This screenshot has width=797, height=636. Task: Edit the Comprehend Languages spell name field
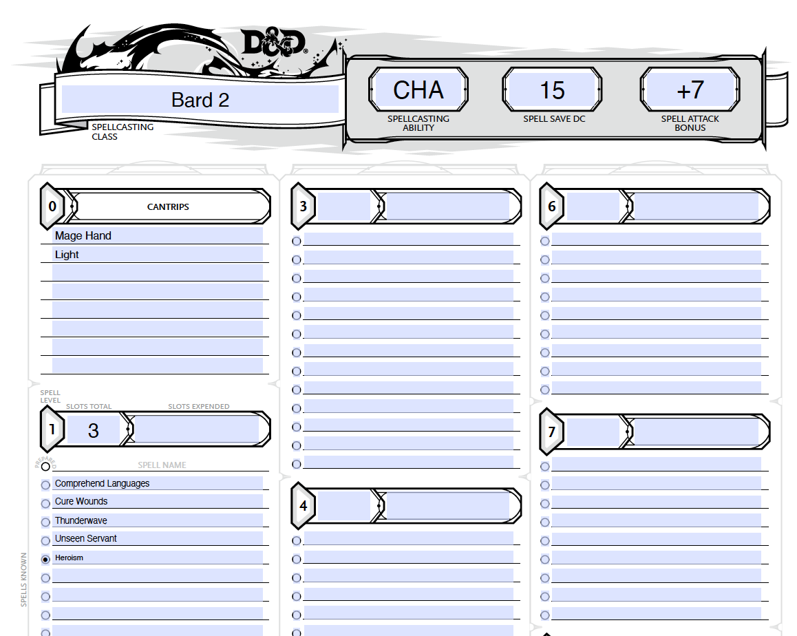(157, 483)
